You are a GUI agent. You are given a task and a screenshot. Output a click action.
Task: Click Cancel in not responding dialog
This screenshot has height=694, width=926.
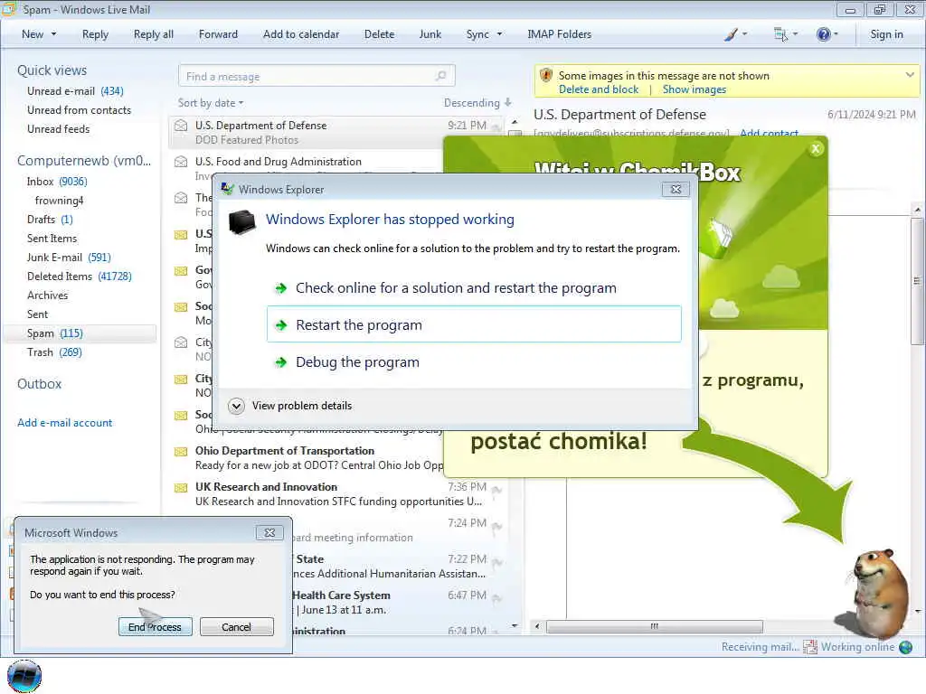236,627
